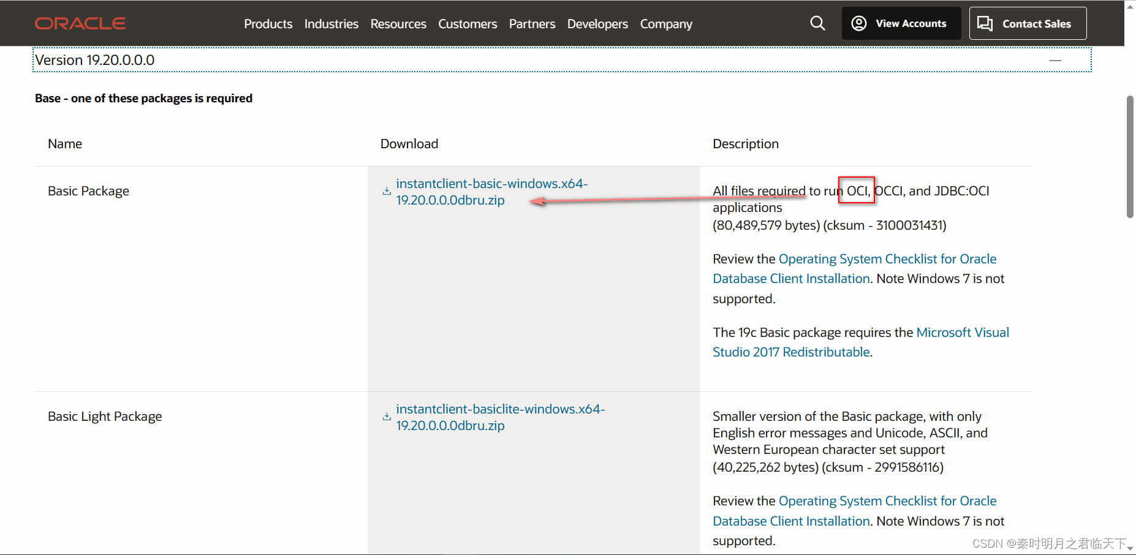This screenshot has height=555, width=1136.
Task: Open Microsoft Visual Studio 2017 Redistributable link
Action: coord(861,342)
